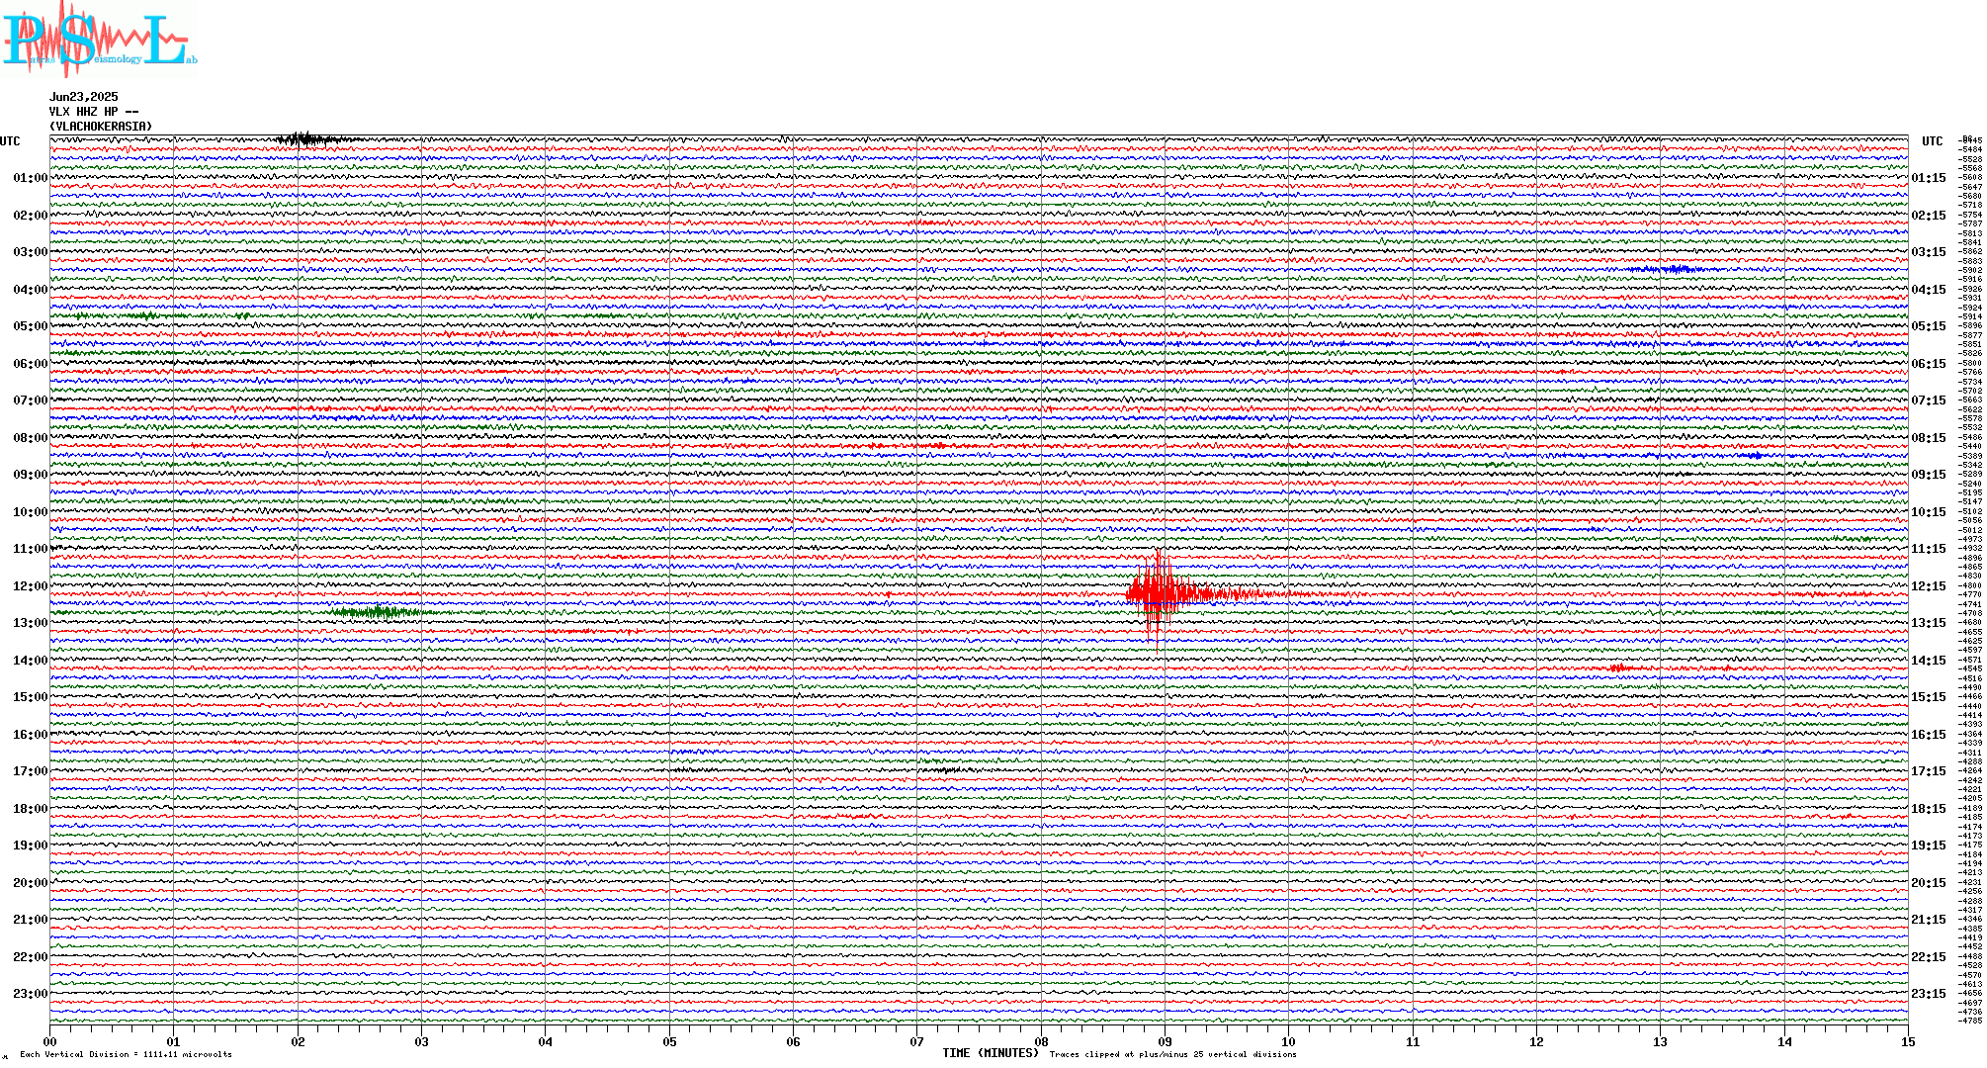Click the 16:00 hour label on the left

pos(30,735)
